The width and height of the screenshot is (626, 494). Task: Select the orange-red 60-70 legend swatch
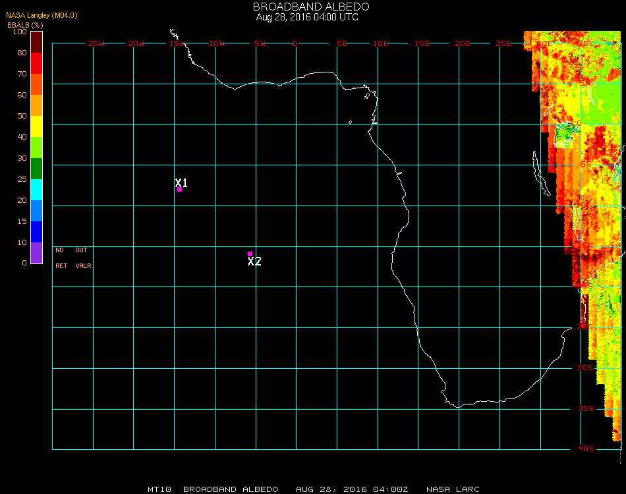coord(36,84)
